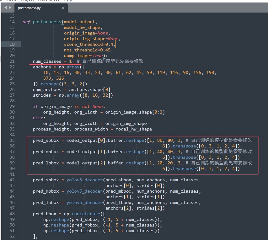The width and height of the screenshot is (268, 240).
Task: Click anchors[1], strides[1] on line 45
Action: coord(135,197)
